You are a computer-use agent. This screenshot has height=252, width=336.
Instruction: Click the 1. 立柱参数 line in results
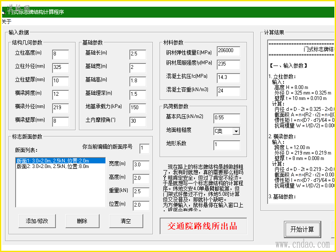click(282, 76)
